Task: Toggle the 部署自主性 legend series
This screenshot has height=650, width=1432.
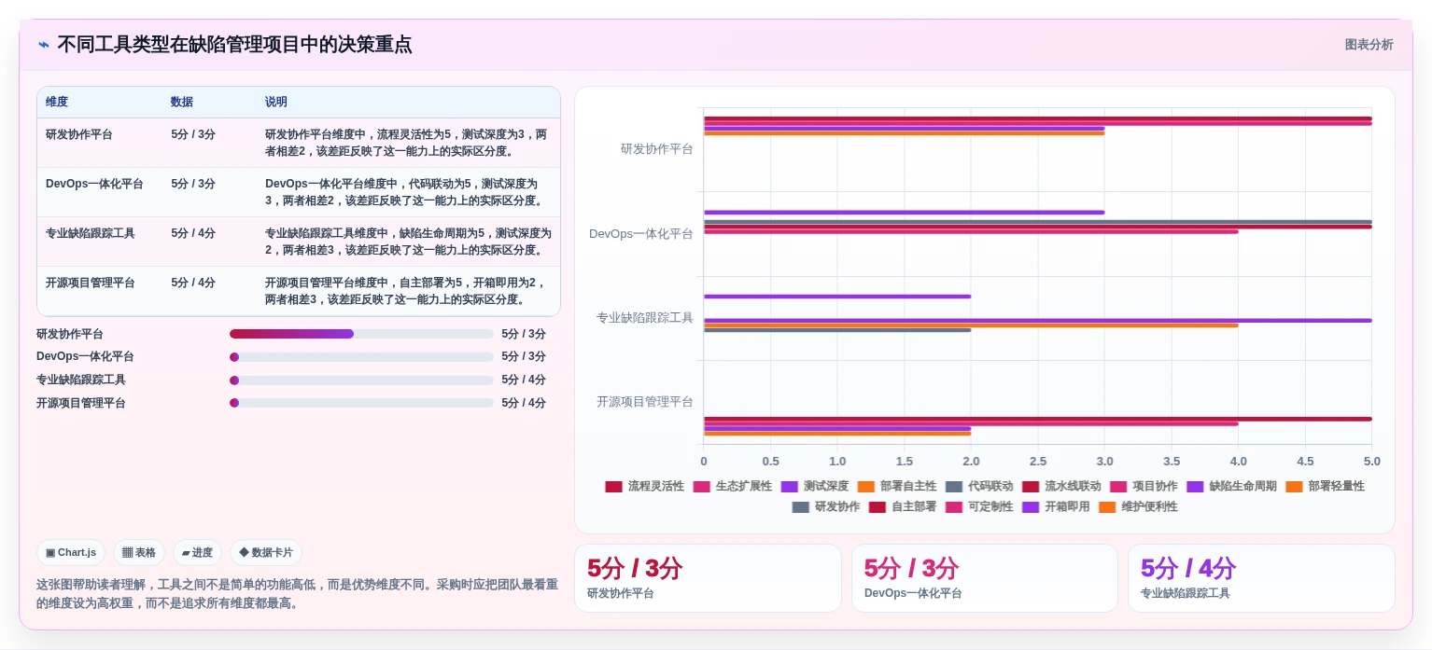Action: [x=897, y=487]
